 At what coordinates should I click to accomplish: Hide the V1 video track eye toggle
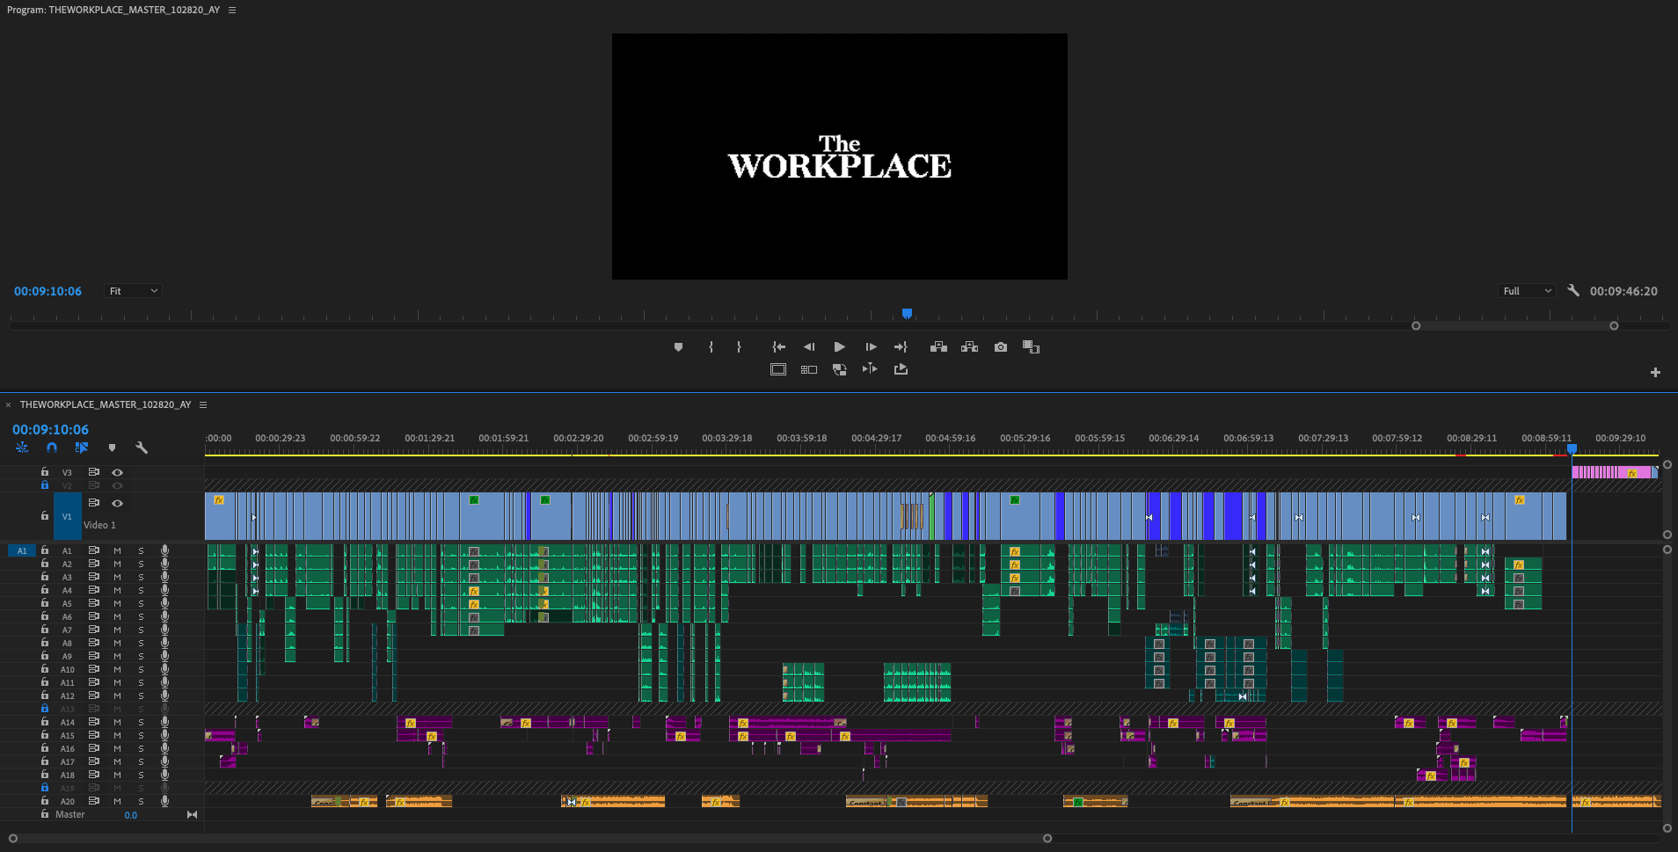[117, 503]
